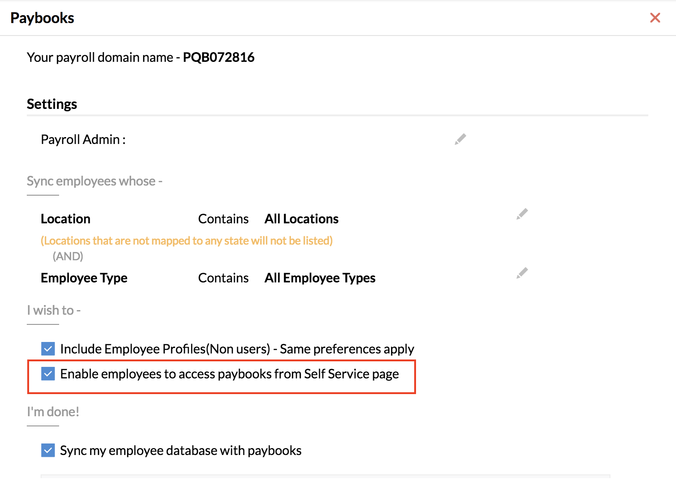Edit the Payroll Admin with pencil icon

pyautogui.click(x=460, y=139)
